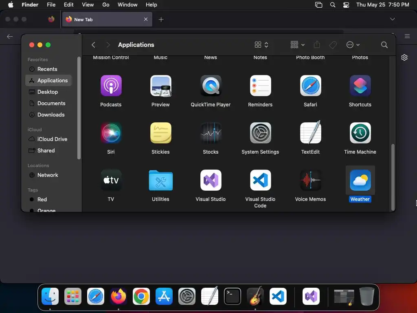Viewport: 417px width, 313px height.
Task: Open Firefox hamburger application menu
Action: pyautogui.click(x=407, y=36)
